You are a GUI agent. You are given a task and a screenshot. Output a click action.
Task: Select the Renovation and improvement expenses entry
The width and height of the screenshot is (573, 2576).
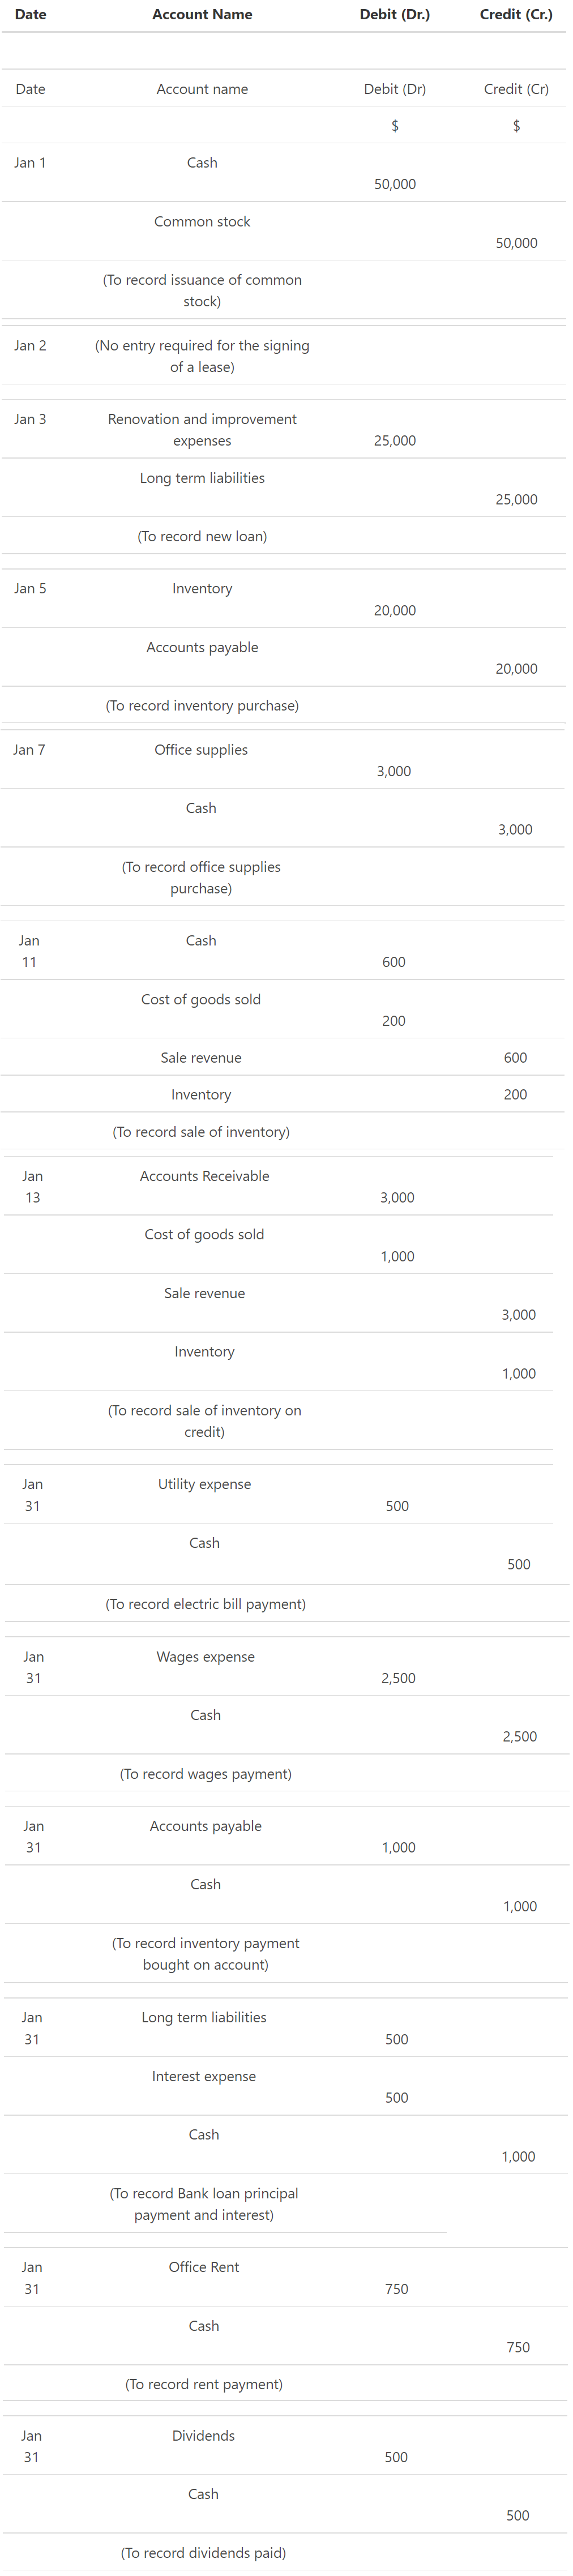202,430
